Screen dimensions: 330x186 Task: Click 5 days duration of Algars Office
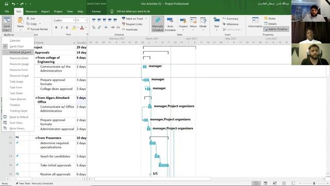(x=81, y=98)
